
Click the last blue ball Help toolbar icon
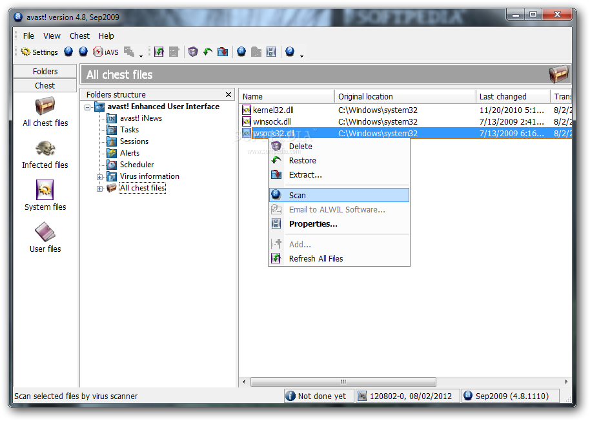(290, 52)
